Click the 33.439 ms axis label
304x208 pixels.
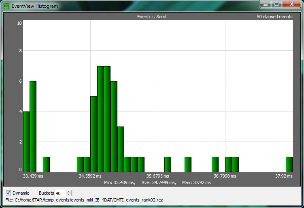[x=33, y=176]
